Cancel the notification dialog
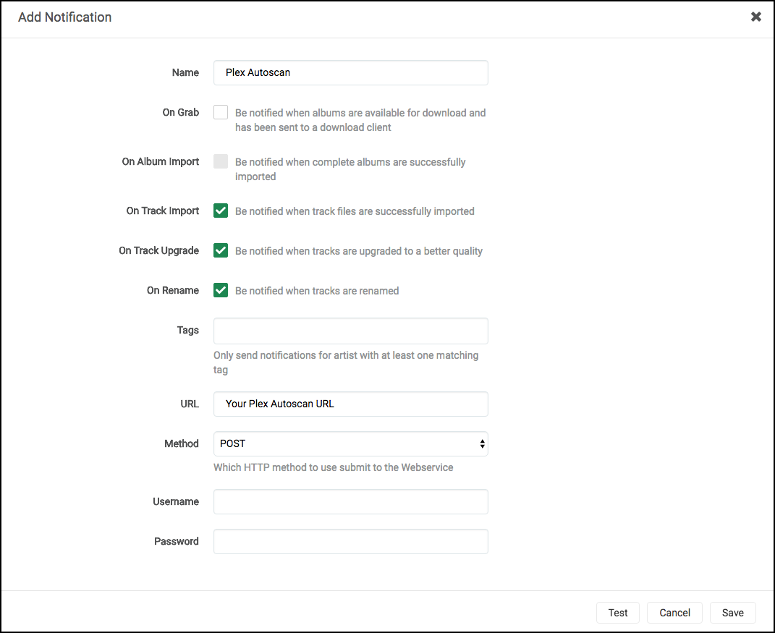775x633 pixels. tap(674, 613)
